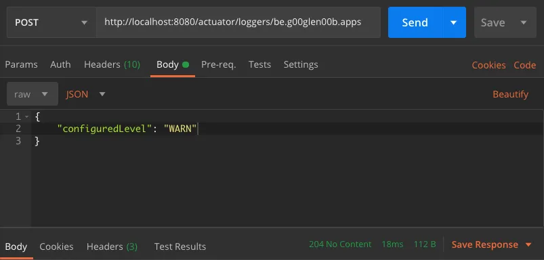
Task: Open the POST method dropdown
Action: (x=51, y=22)
